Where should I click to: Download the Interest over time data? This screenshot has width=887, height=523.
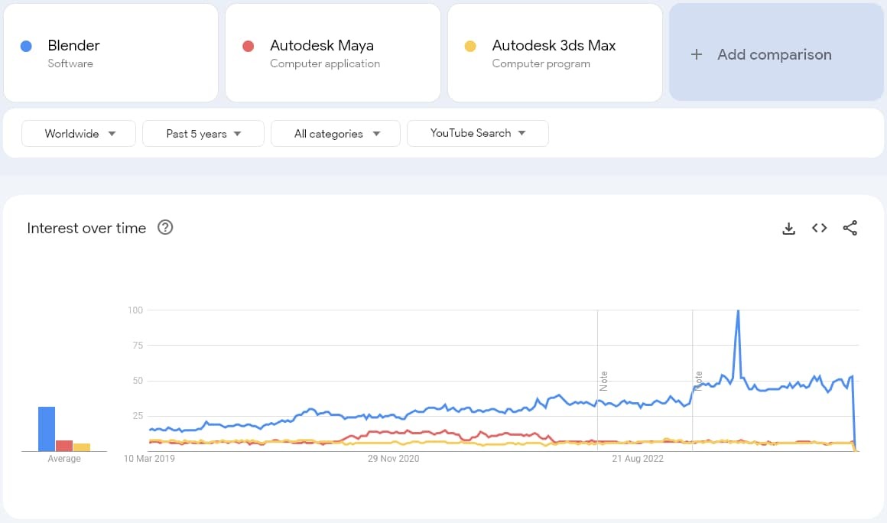tap(788, 229)
